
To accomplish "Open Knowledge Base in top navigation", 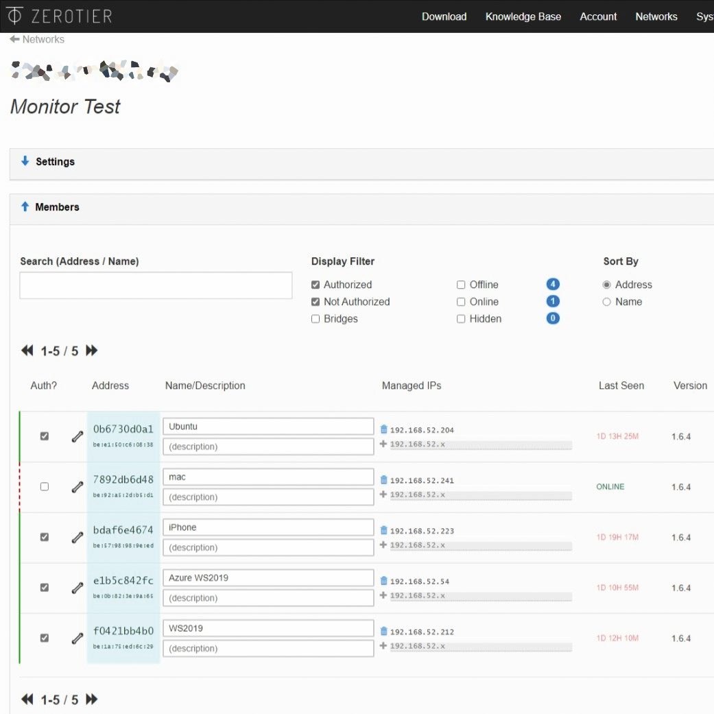I will (523, 16).
